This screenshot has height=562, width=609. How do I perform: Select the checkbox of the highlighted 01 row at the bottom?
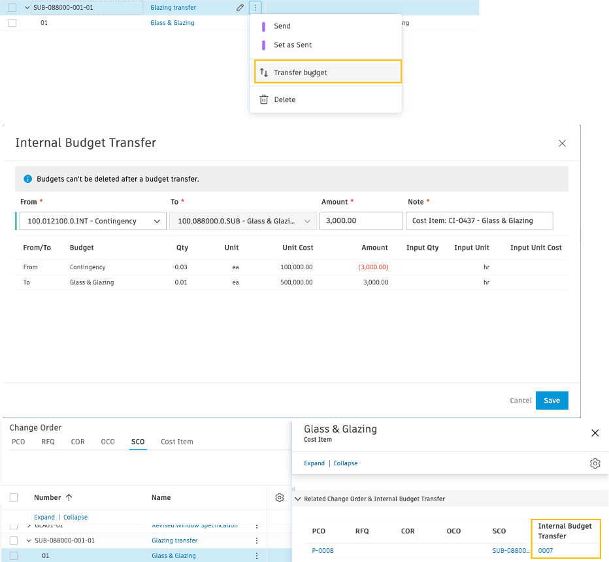click(x=14, y=555)
